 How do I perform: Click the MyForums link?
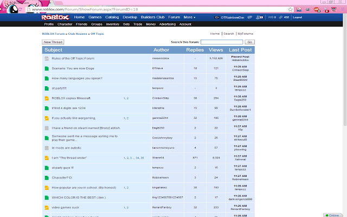(246, 34)
